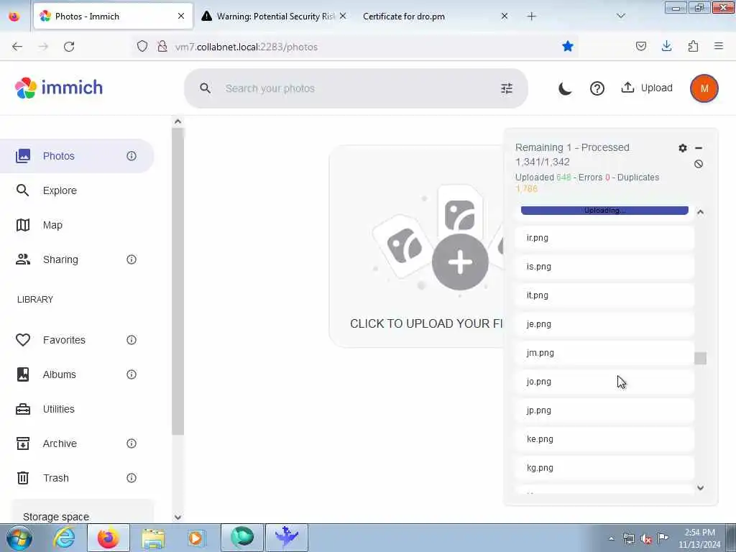Click the search magnifier icon
The width and height of the screenshot is (736, 552).
pyautogui.click(x=205, y=88)
